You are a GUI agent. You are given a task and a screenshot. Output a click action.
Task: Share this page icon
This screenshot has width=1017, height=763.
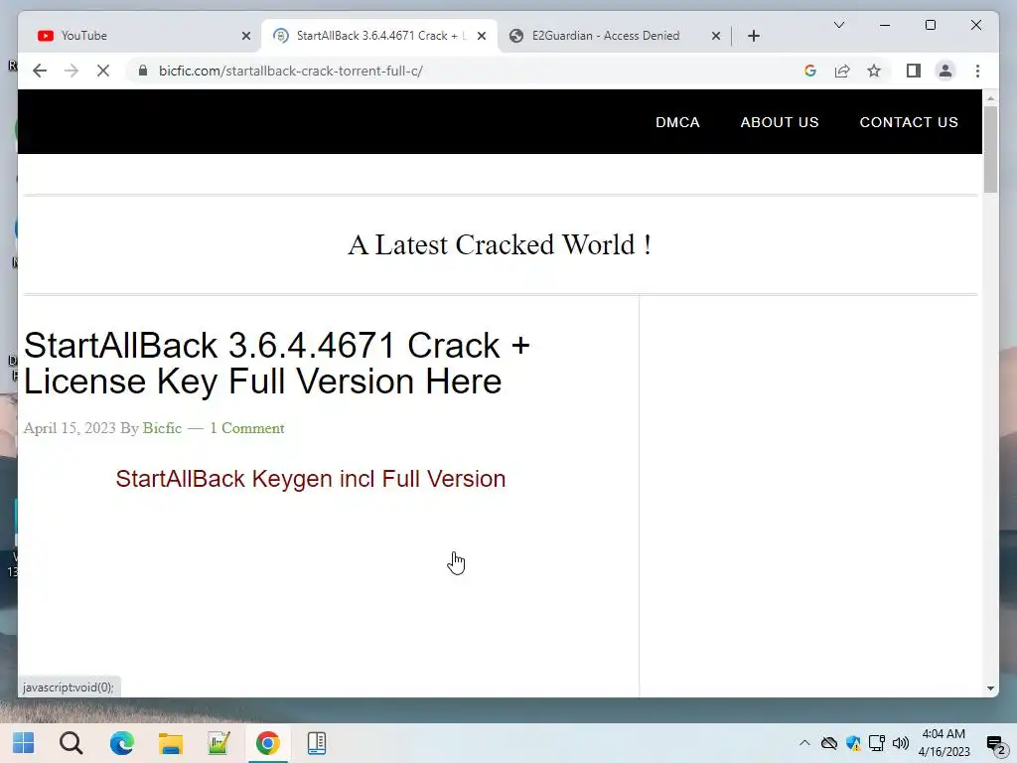pyautogui.click(x=842, y=71)
